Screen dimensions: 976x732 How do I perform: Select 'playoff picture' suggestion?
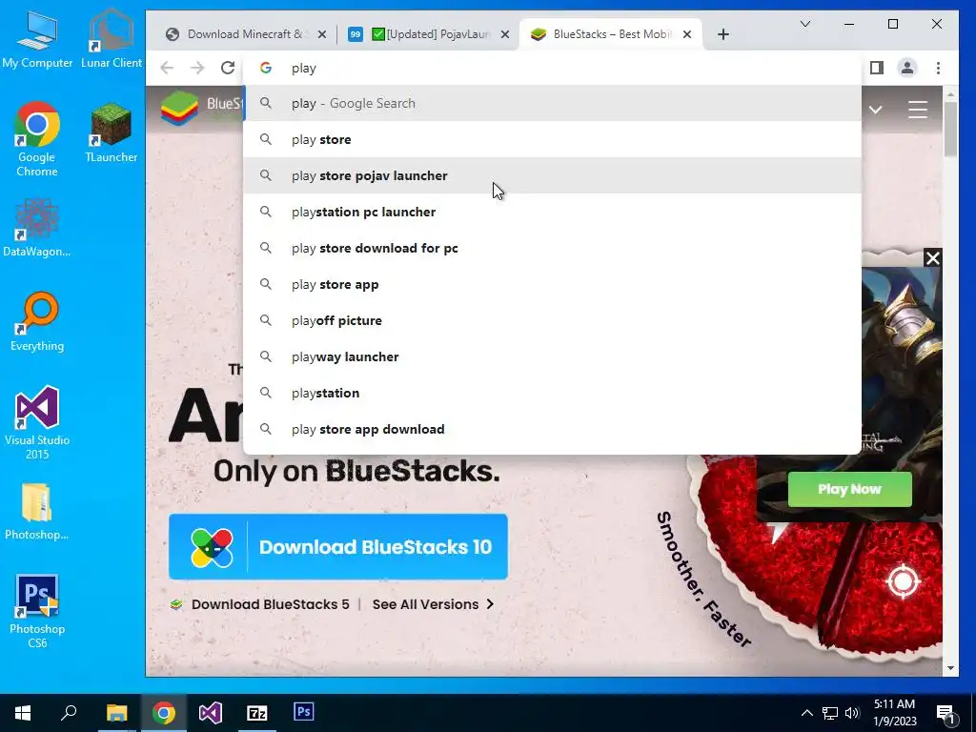pos(552,320)
